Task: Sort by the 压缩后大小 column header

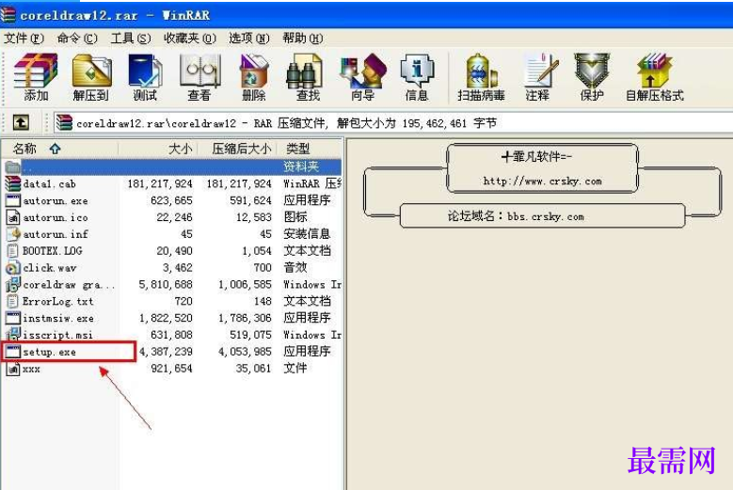Action: point(237,149)
